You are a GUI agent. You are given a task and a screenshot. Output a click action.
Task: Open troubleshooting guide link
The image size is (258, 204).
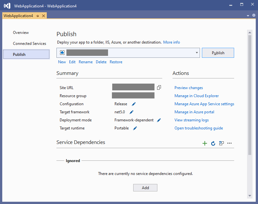(199, 128)
